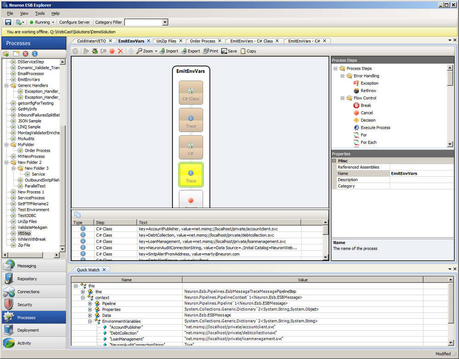Open the Category Filter combo box
This screenshot has width=459, height=359.
[165, 22]
